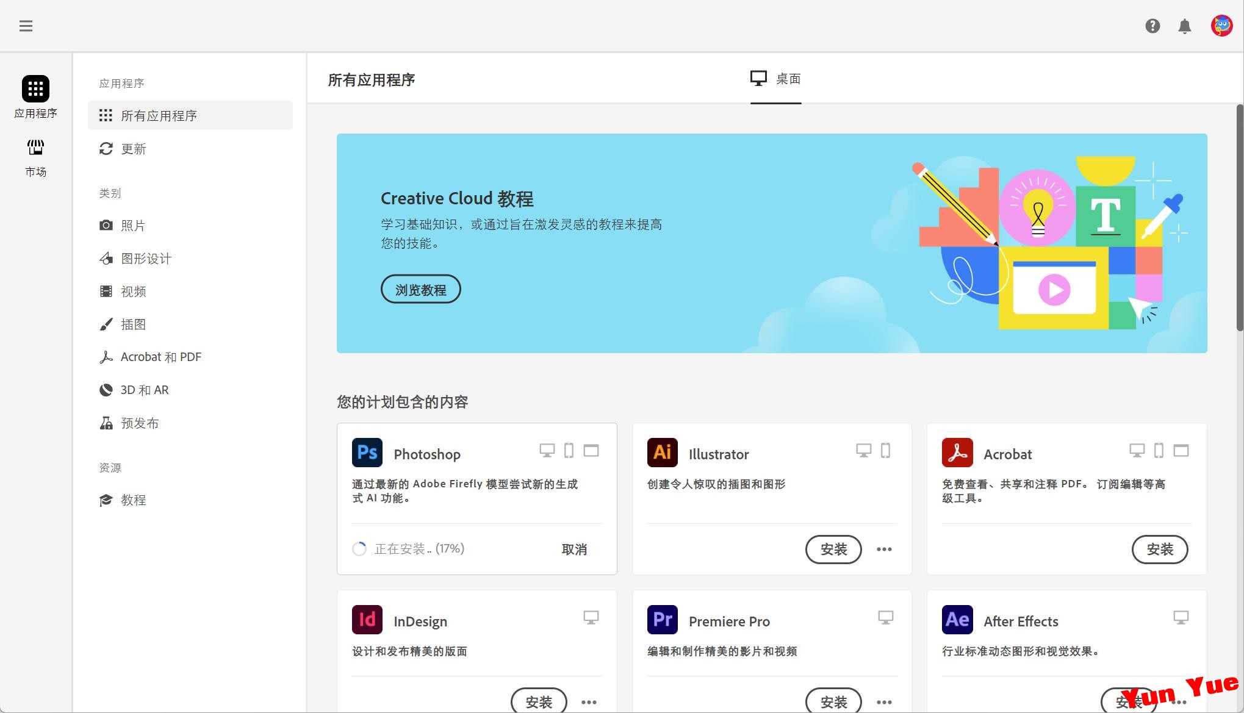The height and width of the screenshot is (713, 1244).
Task: Click the InDesign title text
Action: (420, 622)
